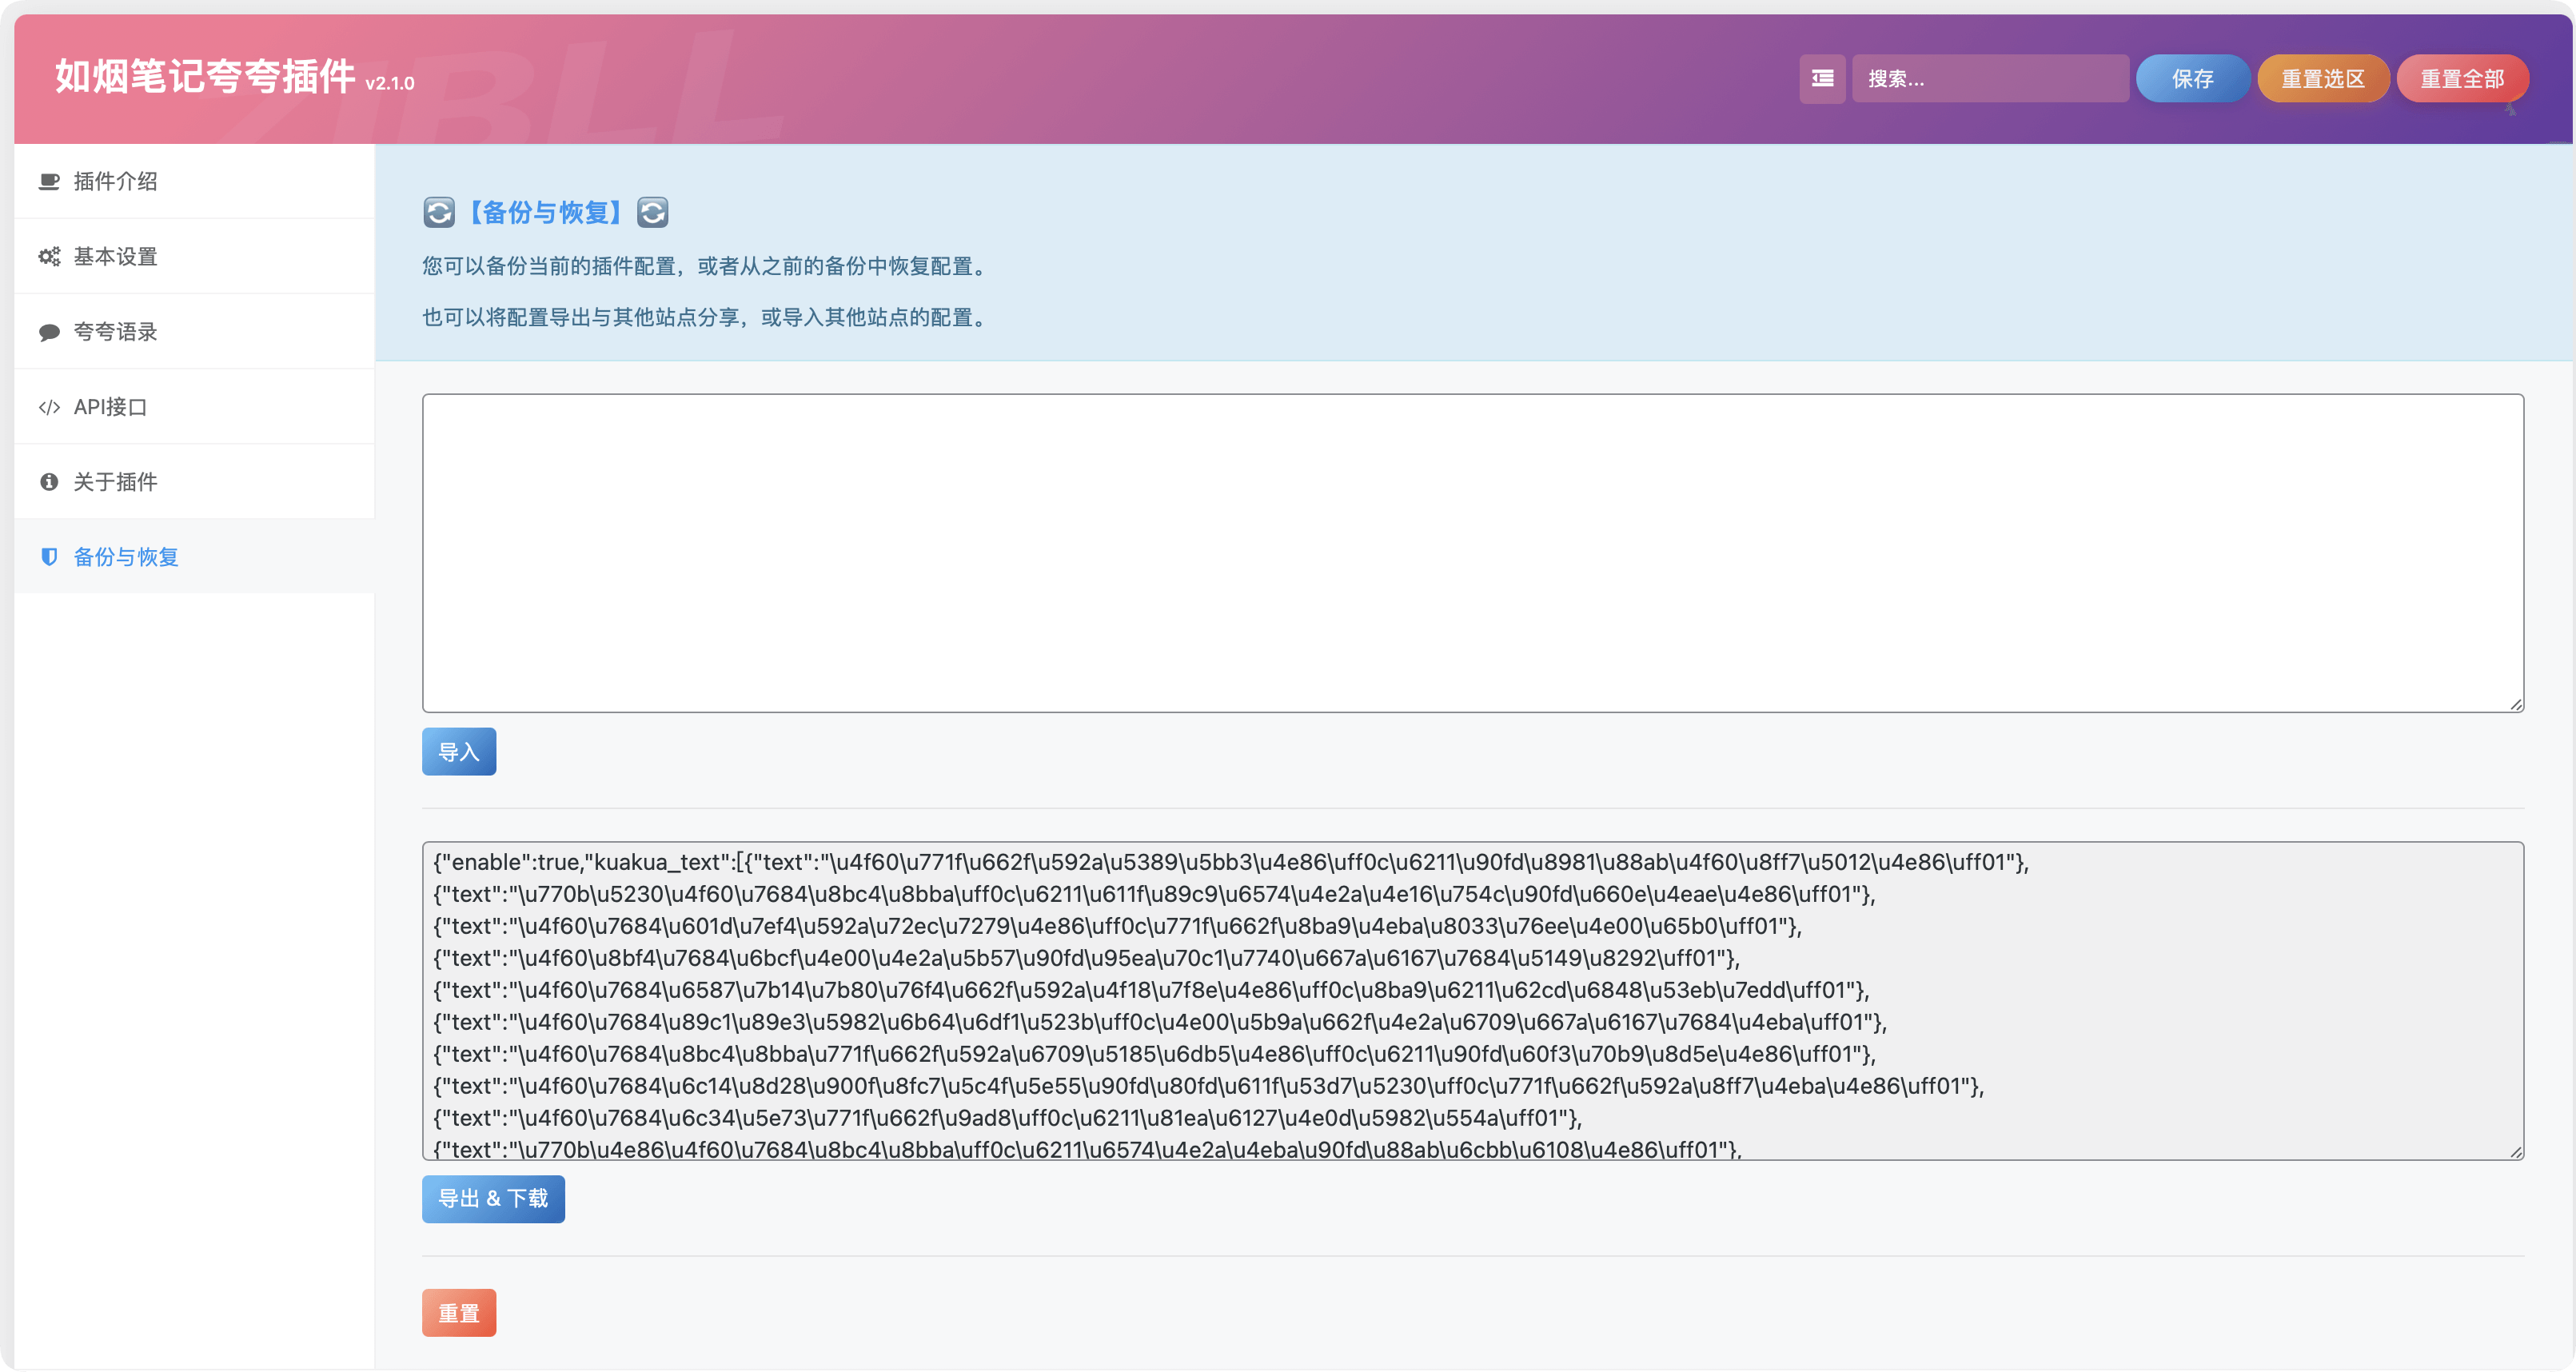Click inside the empty import textarea
This screenshot has height=1372, width=2576.
[1472, 552]
